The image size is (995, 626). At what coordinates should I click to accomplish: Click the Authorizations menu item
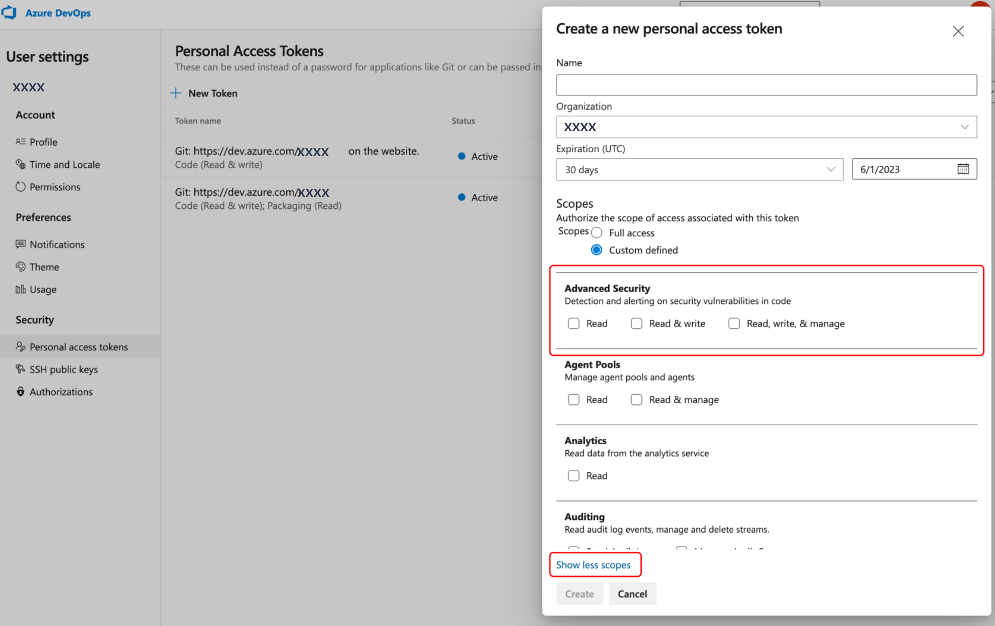click(61, 391)
